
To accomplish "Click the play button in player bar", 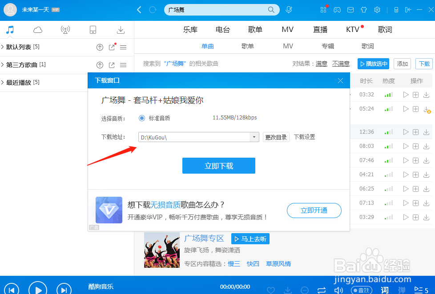I will point(38,290).
